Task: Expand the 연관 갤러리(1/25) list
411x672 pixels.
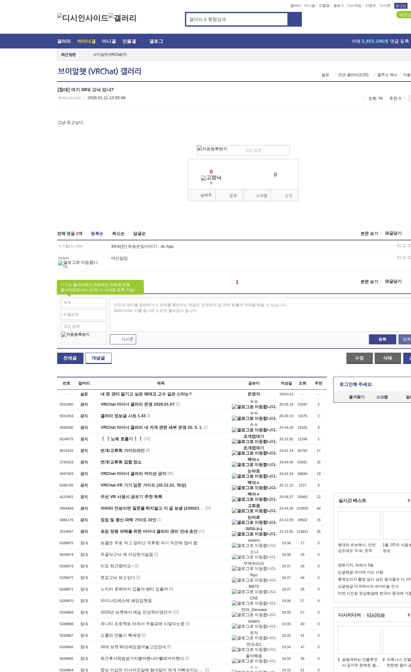Action: click(x=353, y=75)
